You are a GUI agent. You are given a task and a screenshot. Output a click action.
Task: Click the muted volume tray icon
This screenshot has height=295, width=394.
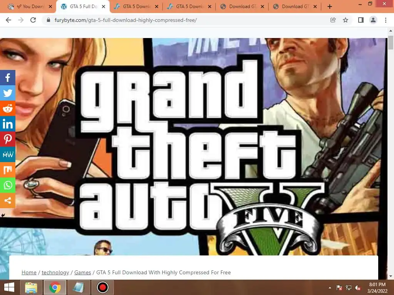[x=358, y=288]
